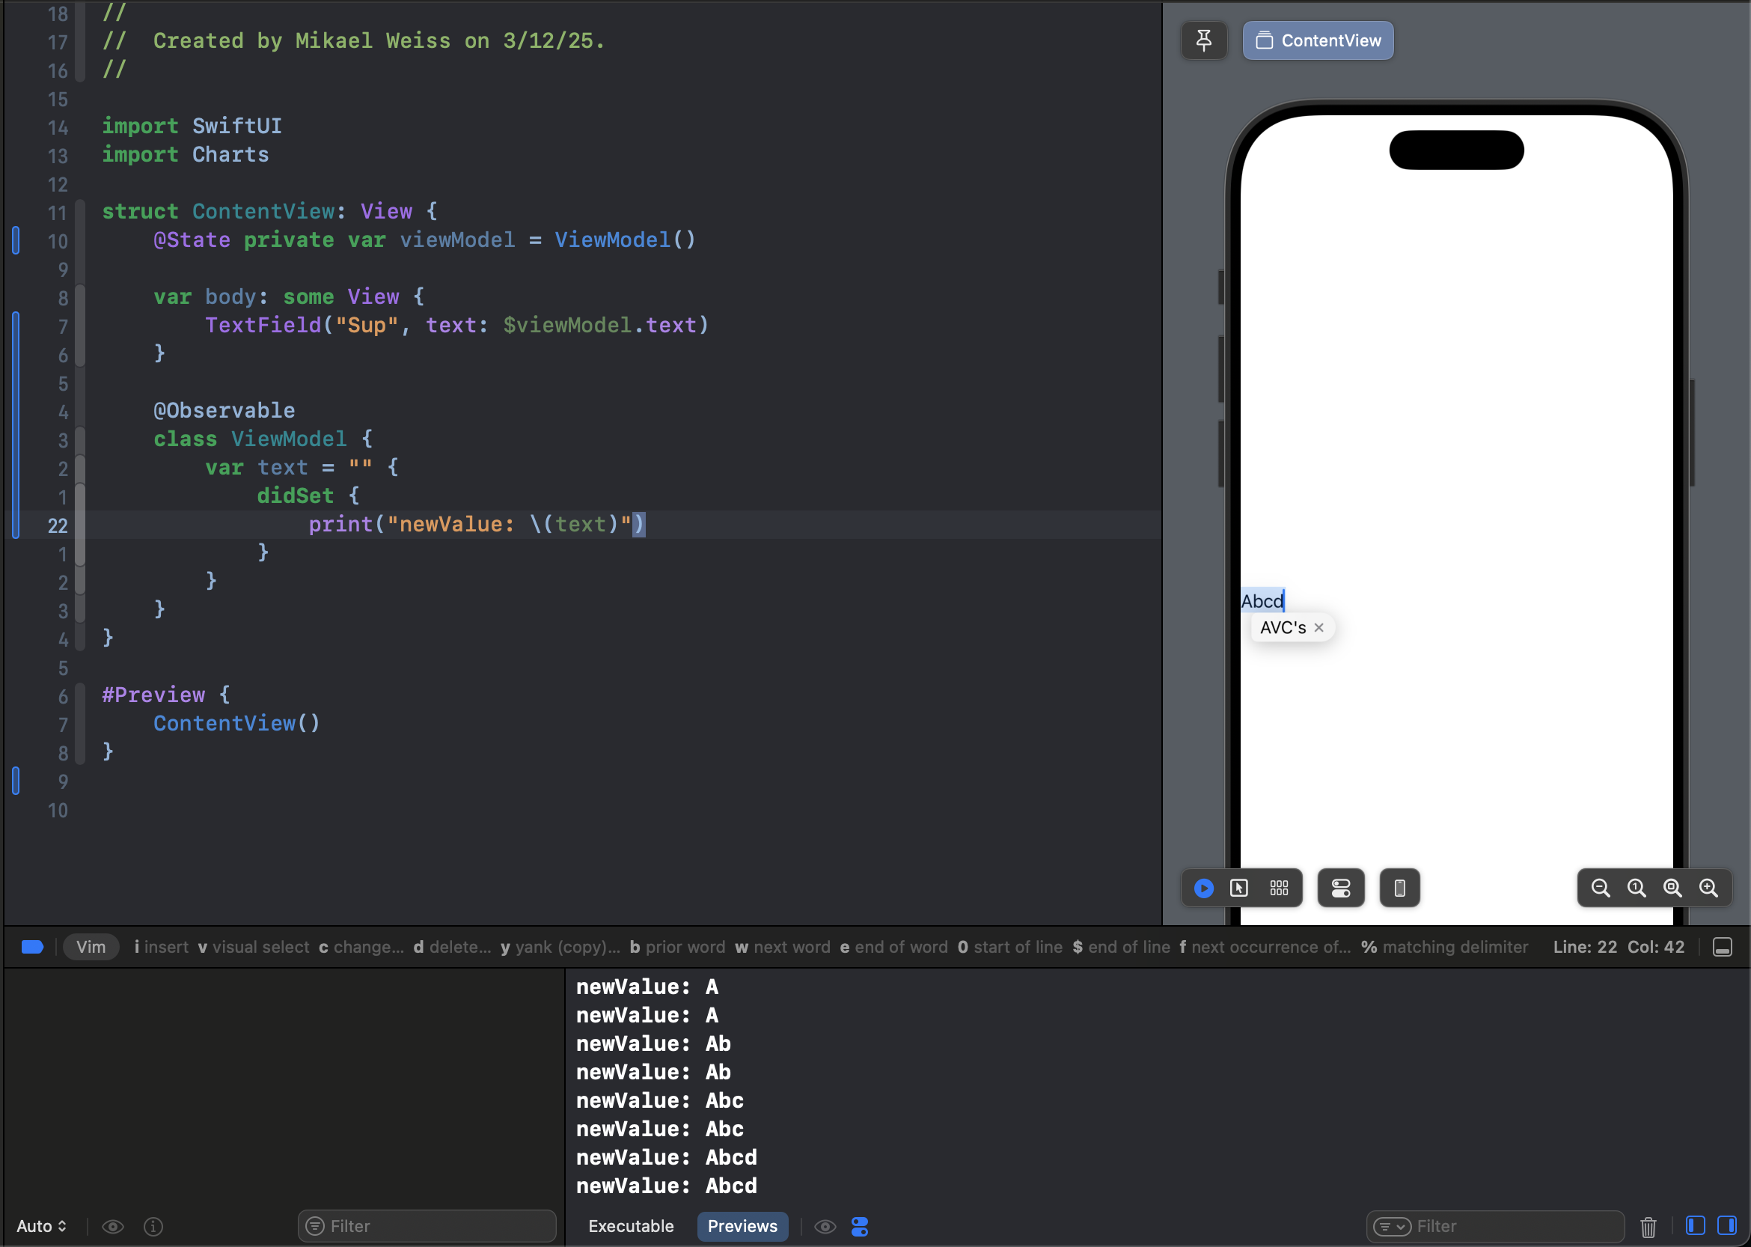The width and height of the screenshot is (1751, 1247).
Task: Zoom out the preview canvas
Action: click(1600, 888)
